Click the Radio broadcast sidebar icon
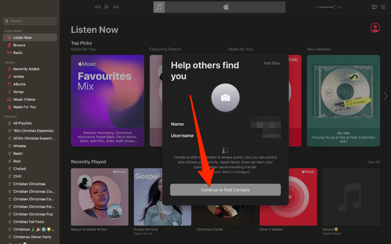 [x=10, y=53]
